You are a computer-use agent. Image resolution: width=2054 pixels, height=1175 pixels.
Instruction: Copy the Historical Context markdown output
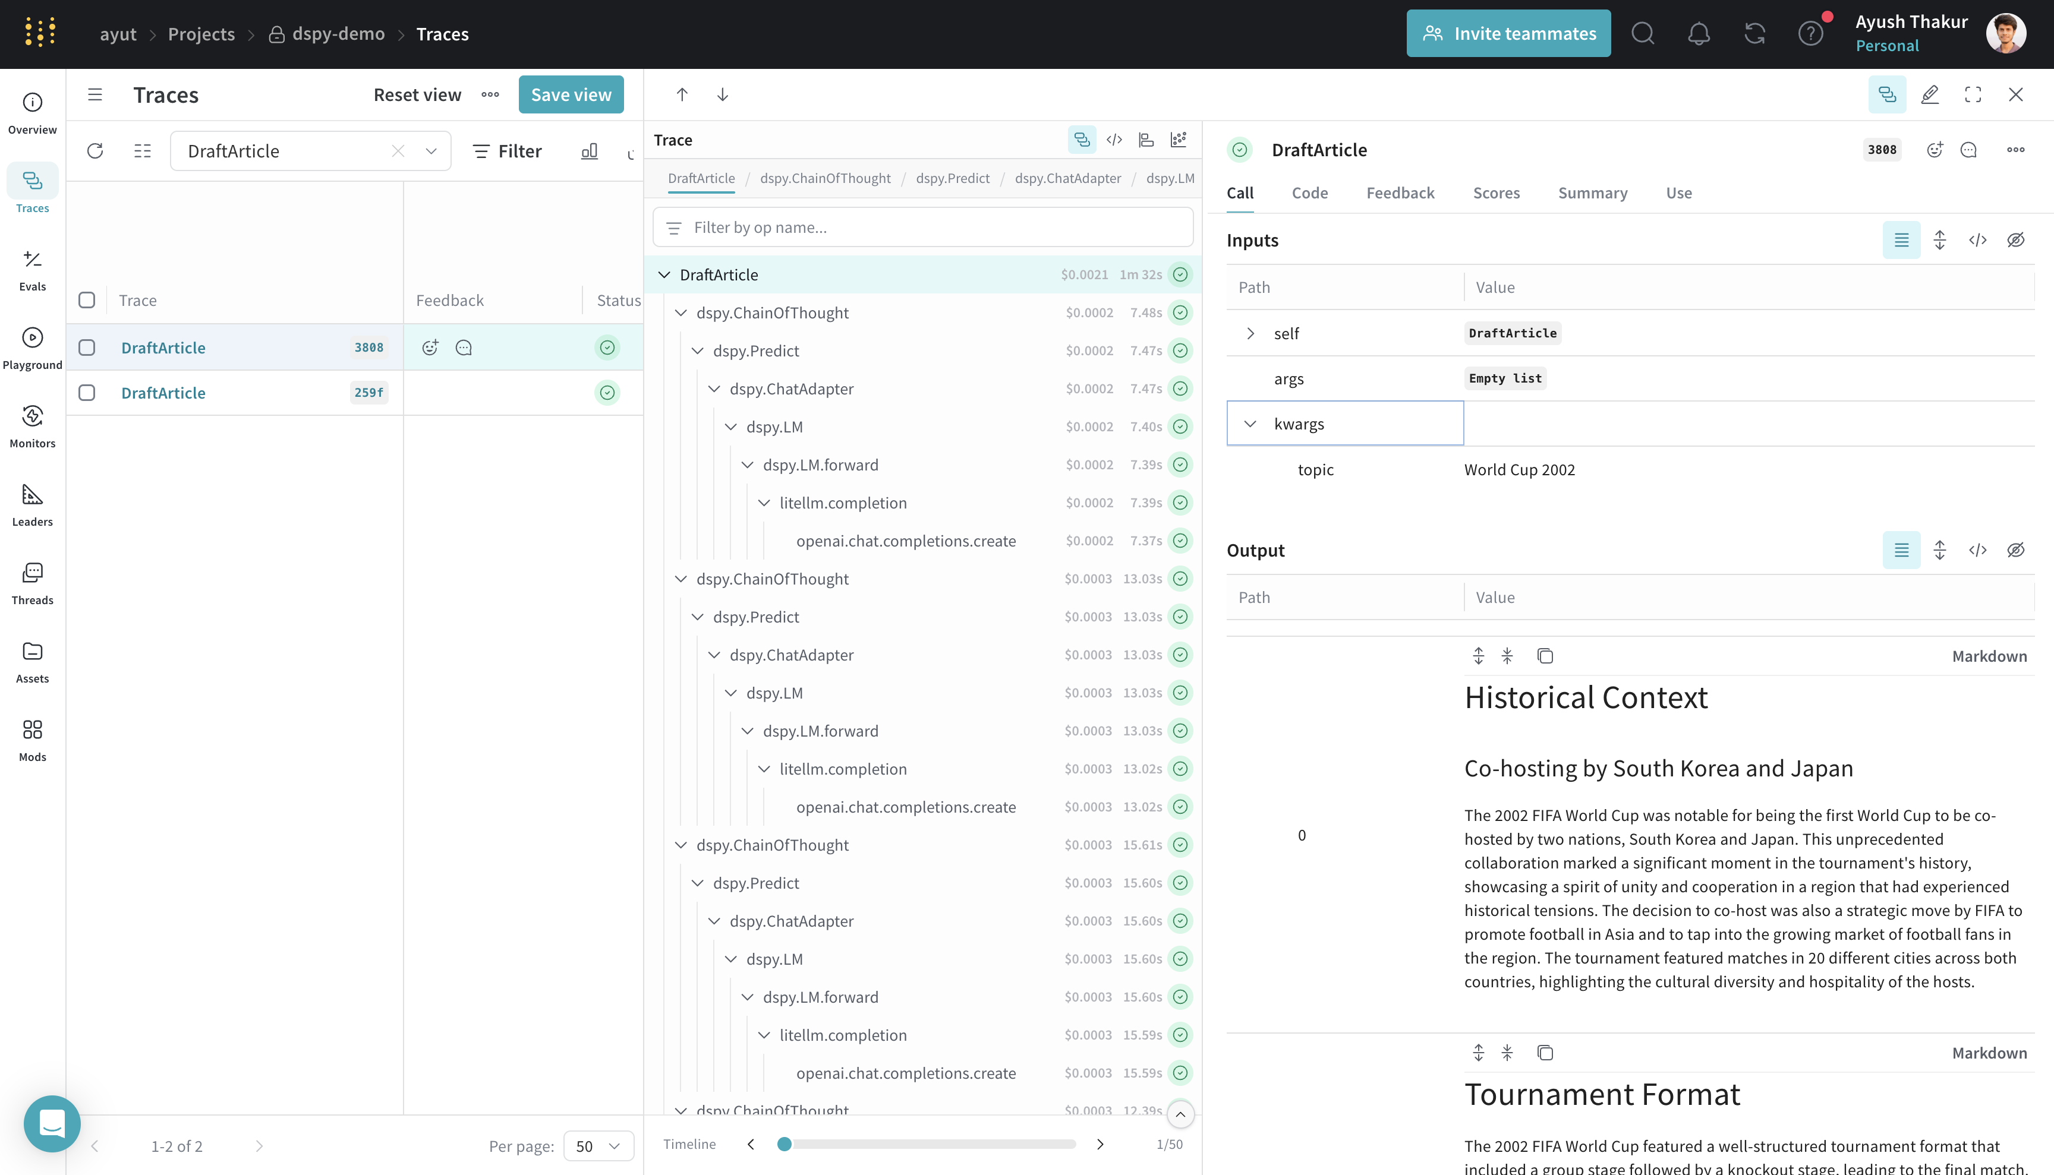tap(1545, 656)
